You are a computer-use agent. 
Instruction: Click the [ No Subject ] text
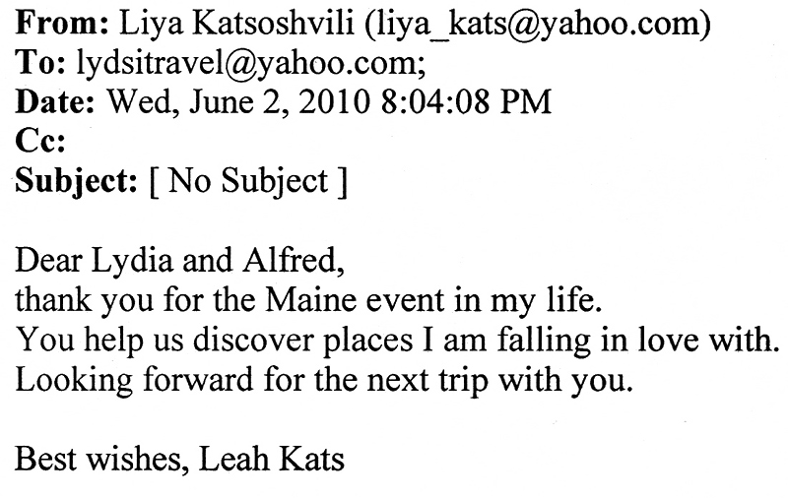tap(249, 182)
